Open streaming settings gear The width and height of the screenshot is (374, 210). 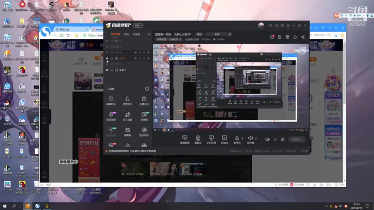pyautogui.click(x=283, y=139)
